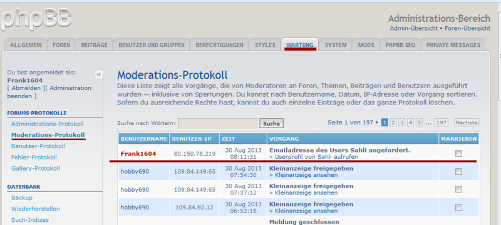The image size is (501, 225).
Task: Click the BENUTZER-IP column header
Action: tap(195, 139)
